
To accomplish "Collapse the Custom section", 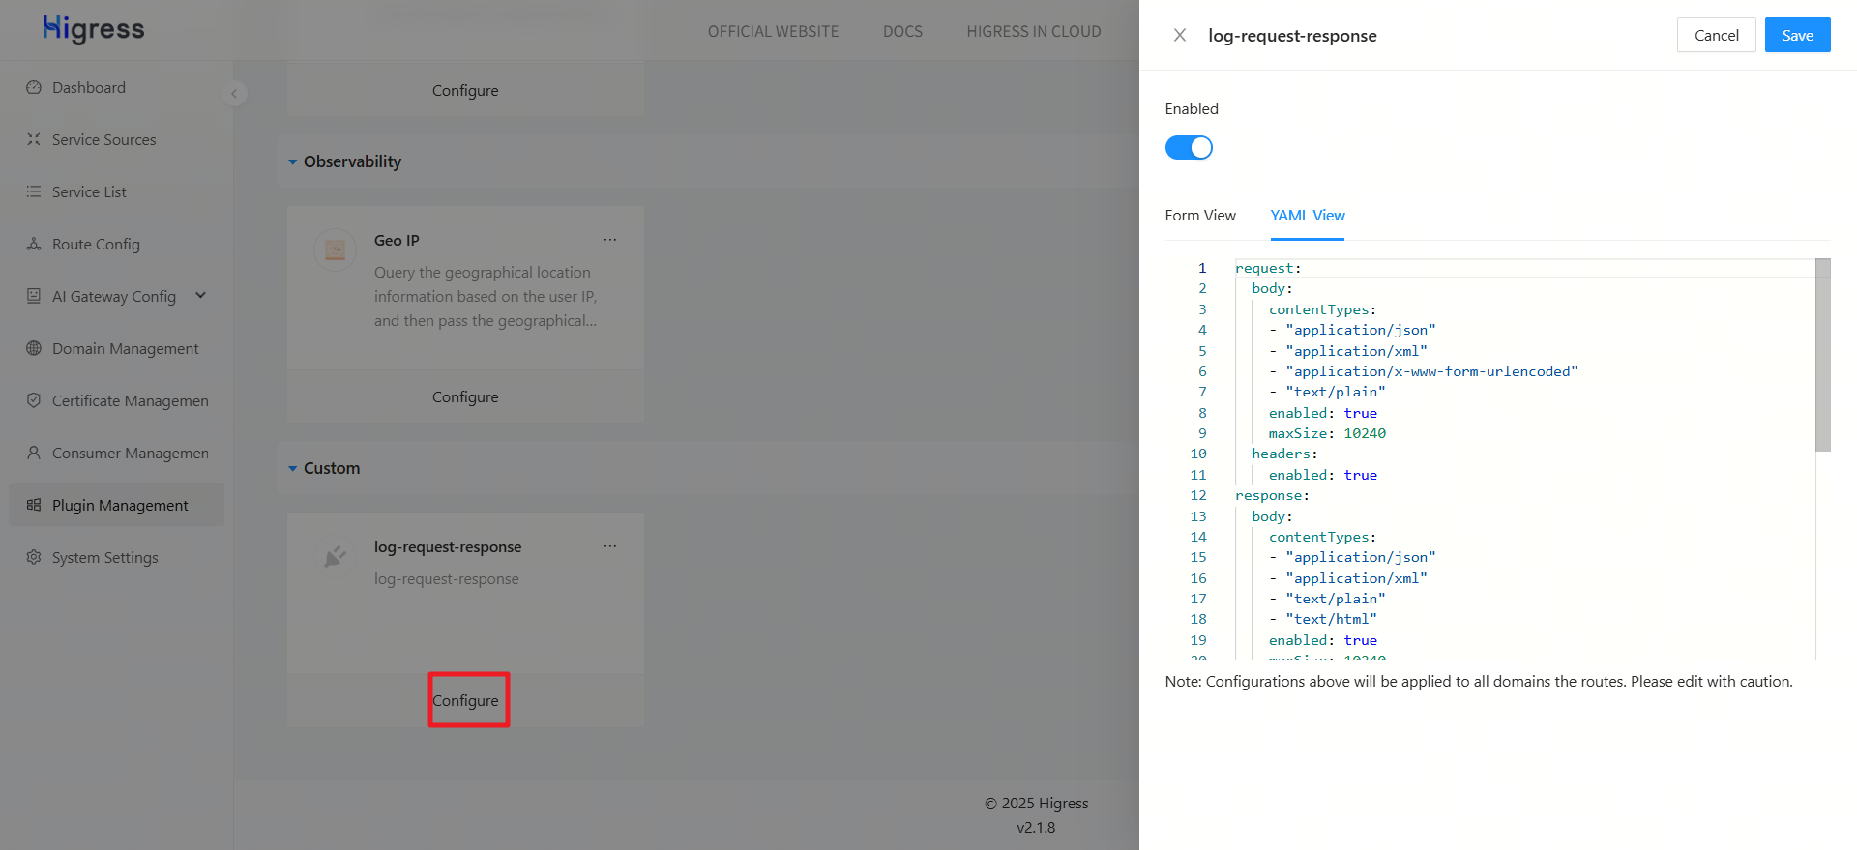I will [293, 469].
